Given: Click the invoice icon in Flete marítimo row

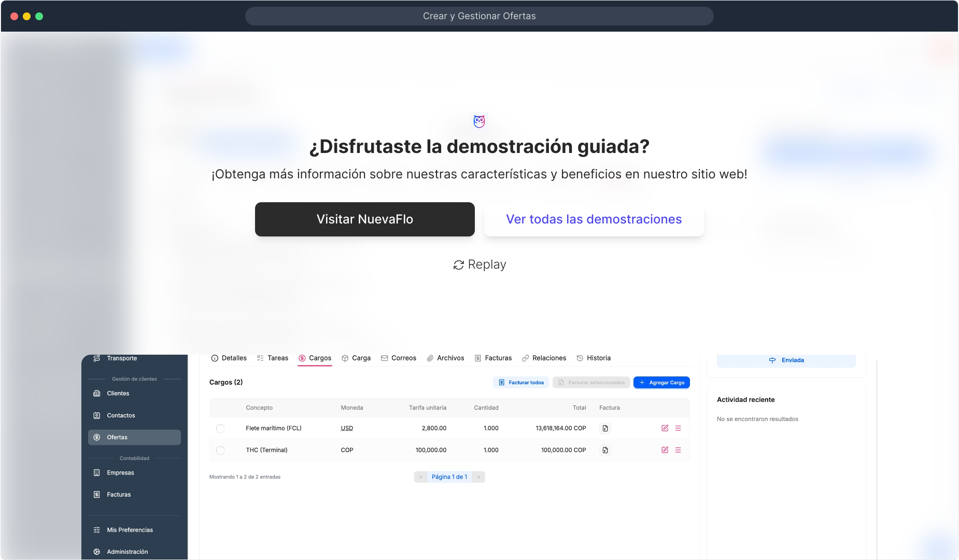Looking at the screenshot, I should coord(605,428).
